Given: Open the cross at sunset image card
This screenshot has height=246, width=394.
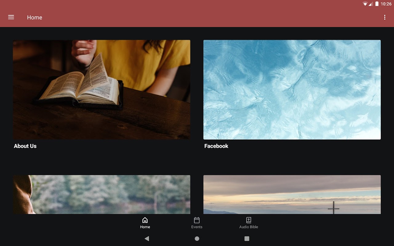Looking at the screenshot, I should click(x=292, y=195).
